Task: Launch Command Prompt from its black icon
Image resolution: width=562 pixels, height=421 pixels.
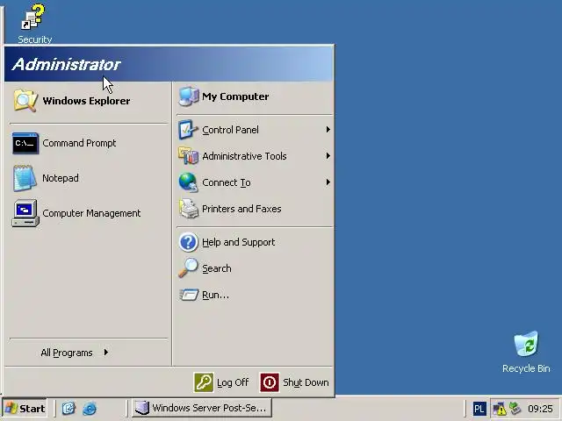Action: (x=25, y=143)
